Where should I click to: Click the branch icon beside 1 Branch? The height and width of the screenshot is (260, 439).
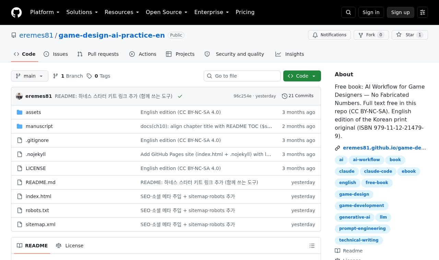(x=56, y=76)
